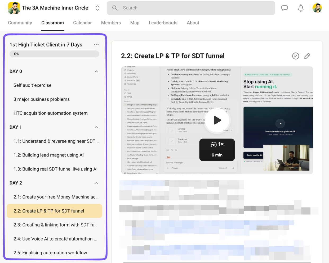View the Leaderboards tab

click(x=163, y=23)
